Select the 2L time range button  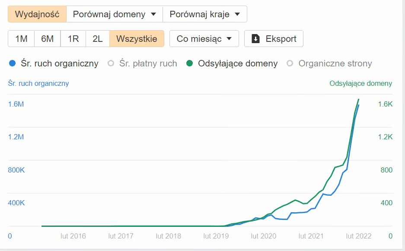(97, 38)
